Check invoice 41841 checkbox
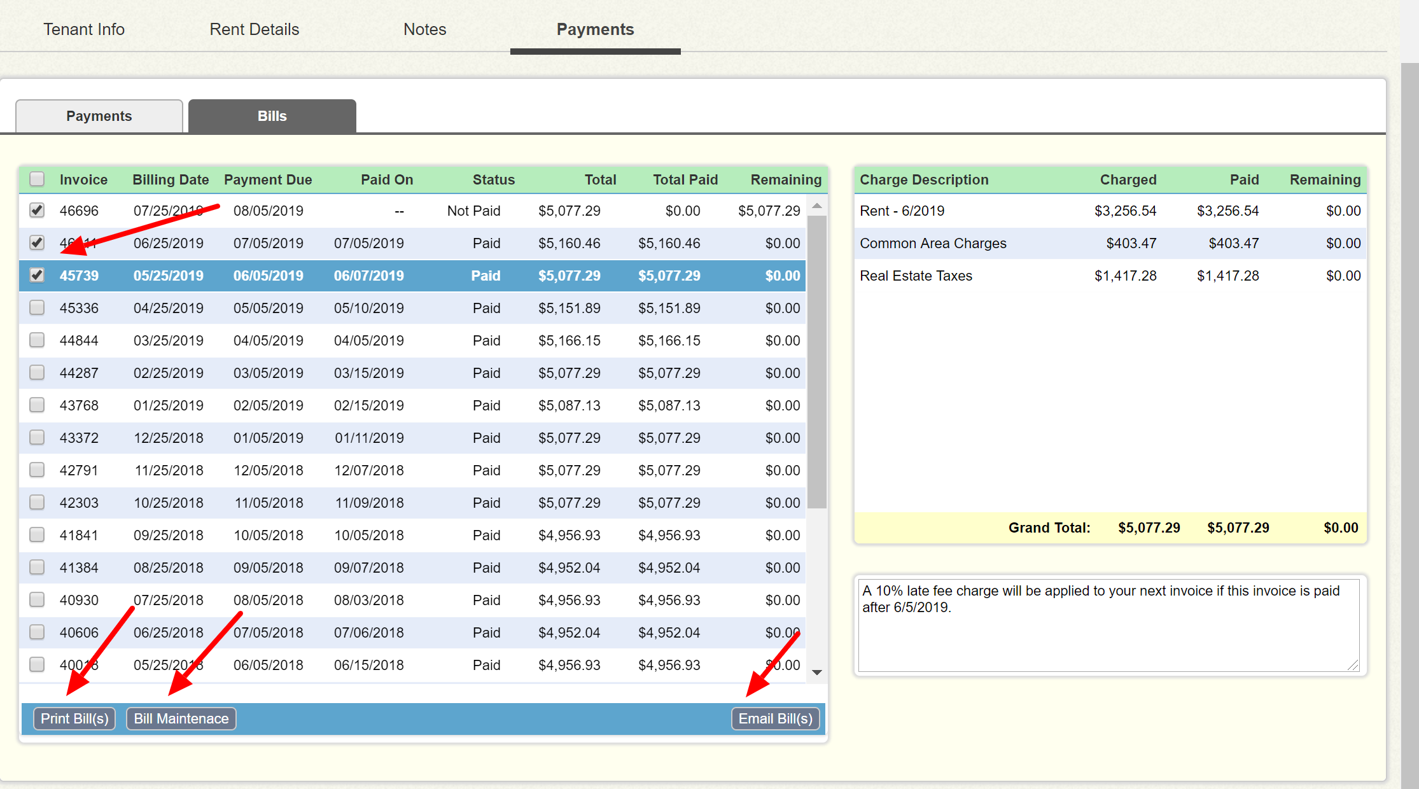The width and height of the screenshot is (1419, 789). [x=37, y=534]
